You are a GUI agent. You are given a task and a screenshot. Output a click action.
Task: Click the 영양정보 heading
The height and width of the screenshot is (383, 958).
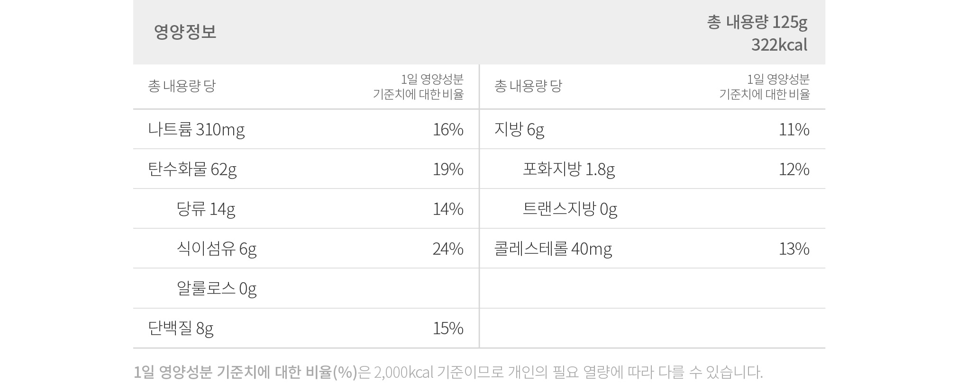(x=185, y=32)
